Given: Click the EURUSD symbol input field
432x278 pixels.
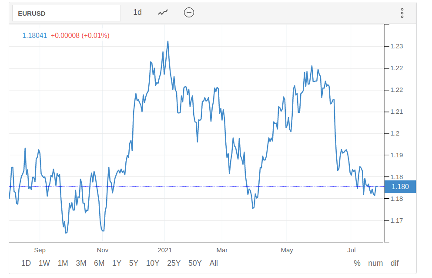Looking at the screenshot, I should point(67,13).
